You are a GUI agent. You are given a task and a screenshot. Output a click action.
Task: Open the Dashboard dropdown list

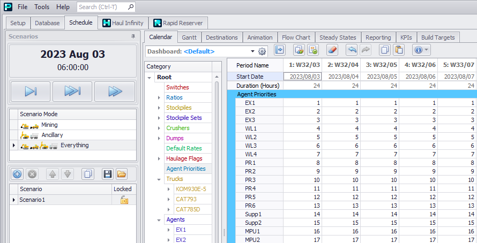point(252,51)
